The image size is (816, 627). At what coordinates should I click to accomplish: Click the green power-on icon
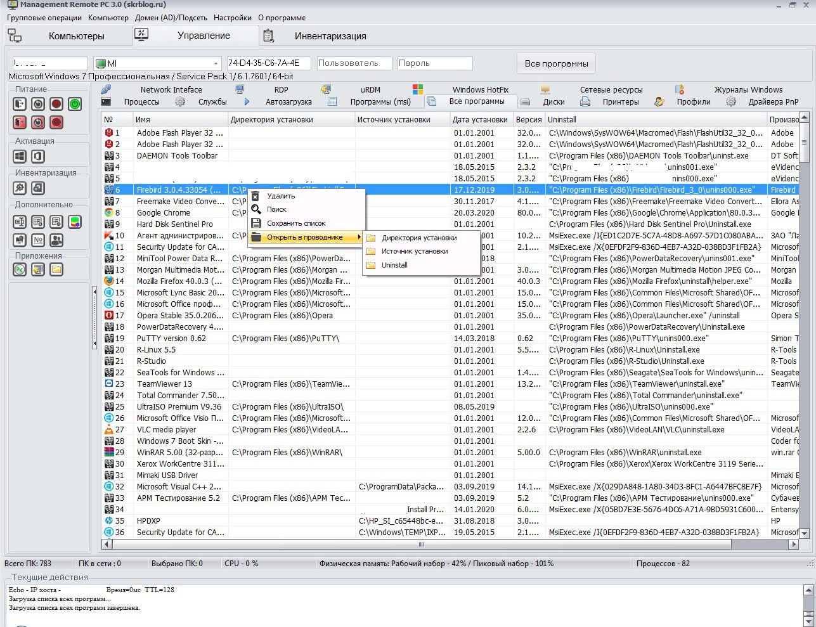coord(75,104)
